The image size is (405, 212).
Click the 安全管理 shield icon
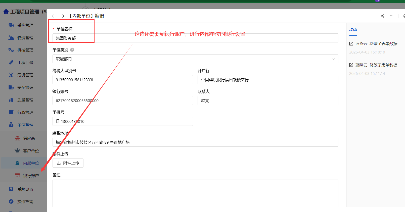pos(11,87)
